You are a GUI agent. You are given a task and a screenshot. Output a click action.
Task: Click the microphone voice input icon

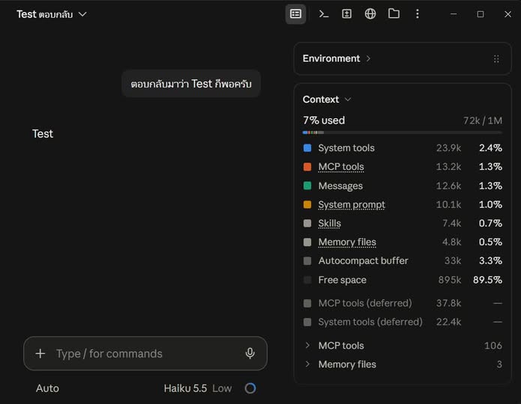coord(250,354)
